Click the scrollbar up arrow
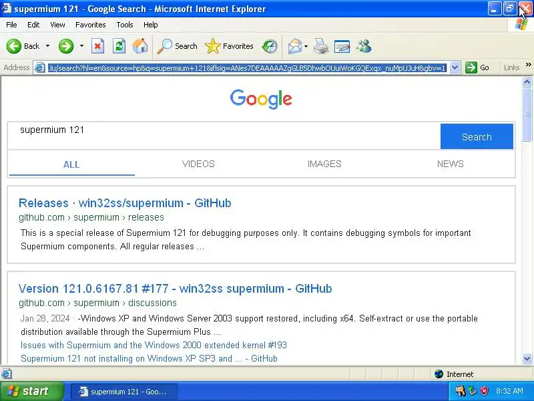 coord(527,82)
